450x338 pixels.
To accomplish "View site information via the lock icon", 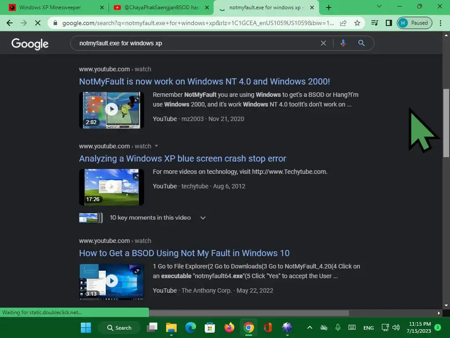I will point(55,23).
